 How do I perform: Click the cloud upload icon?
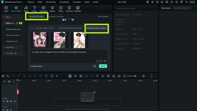point(172,2)
